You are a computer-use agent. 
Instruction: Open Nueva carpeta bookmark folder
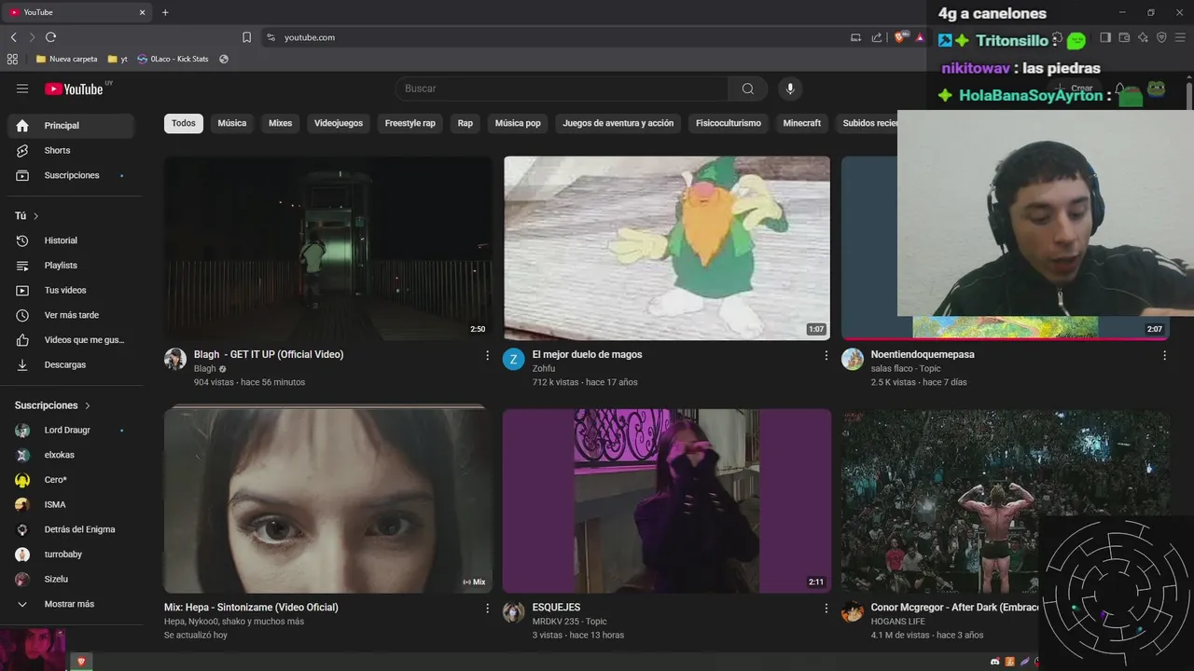tap(66, 59)
